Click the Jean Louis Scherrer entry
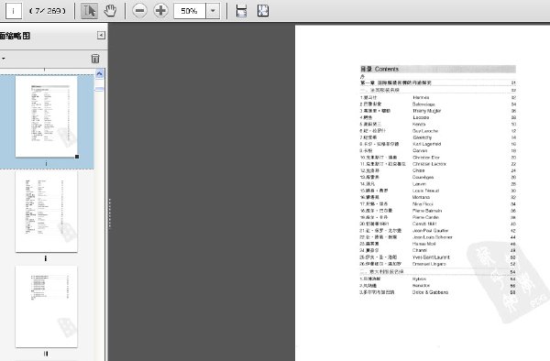Screen dimensions: 550x361 pyautogui.click(x=433, y=237)
